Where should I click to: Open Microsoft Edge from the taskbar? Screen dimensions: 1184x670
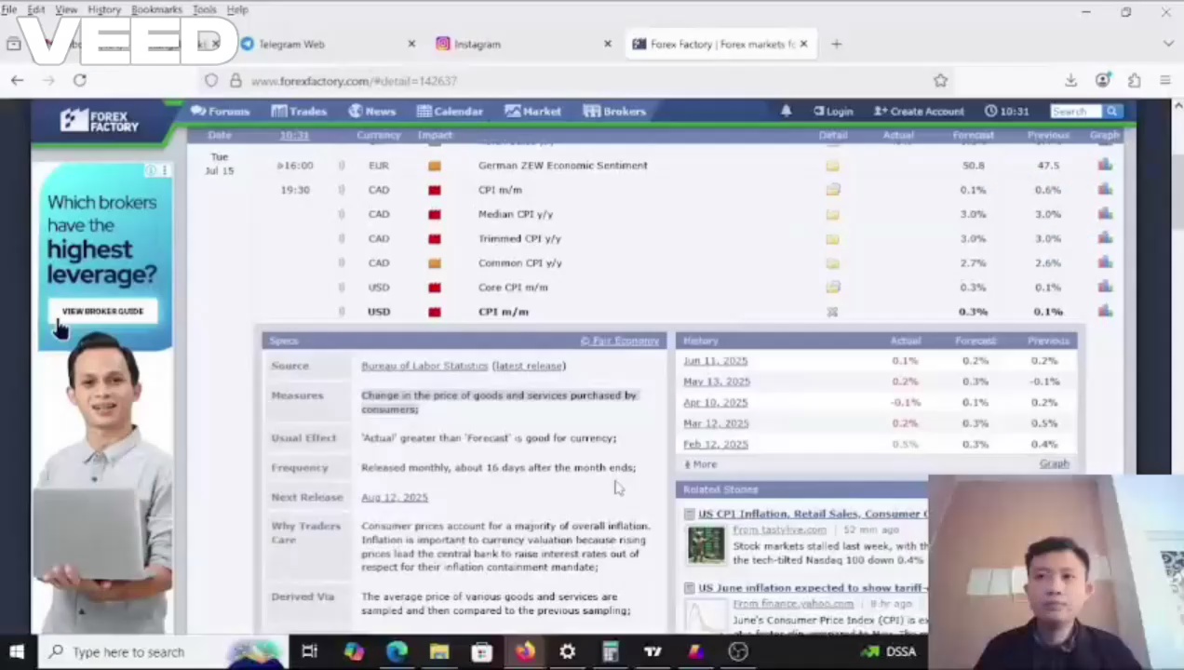[397, 652]
